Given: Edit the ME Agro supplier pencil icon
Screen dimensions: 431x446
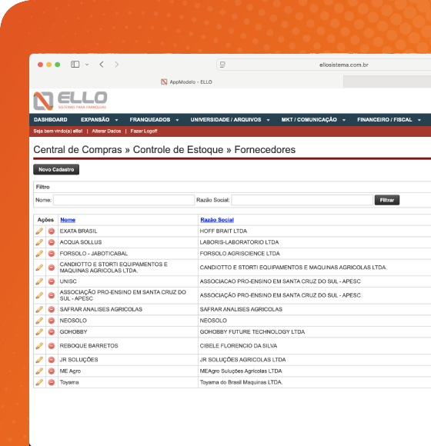Looking at the screenshot, I should (39, 371).
